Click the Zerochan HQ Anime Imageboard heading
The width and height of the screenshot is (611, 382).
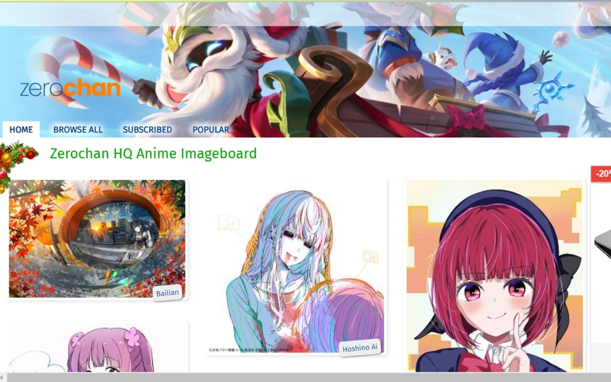click(153, 153)
